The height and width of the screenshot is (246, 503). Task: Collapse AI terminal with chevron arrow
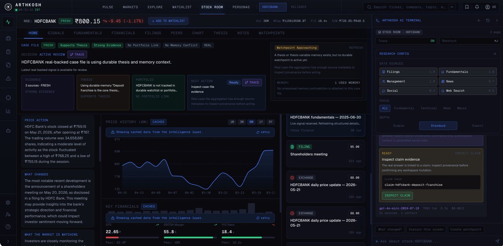coord(497,20)
